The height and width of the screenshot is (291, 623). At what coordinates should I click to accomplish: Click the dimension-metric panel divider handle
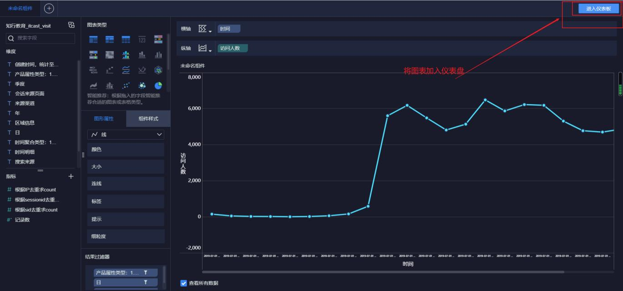click(40, 171)
